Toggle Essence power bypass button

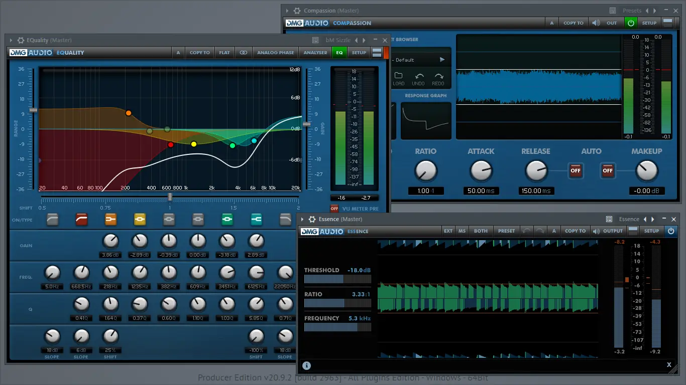671,231
